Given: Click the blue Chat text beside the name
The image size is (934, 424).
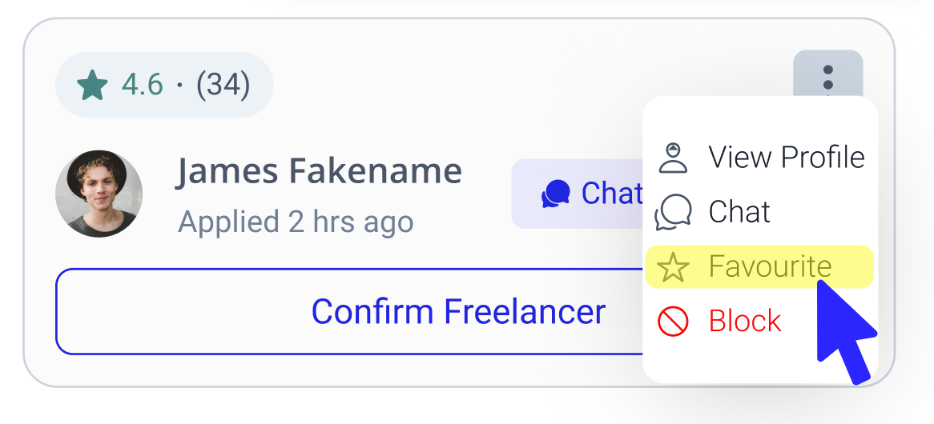Looking at the screenshot, I should [612, 194].
